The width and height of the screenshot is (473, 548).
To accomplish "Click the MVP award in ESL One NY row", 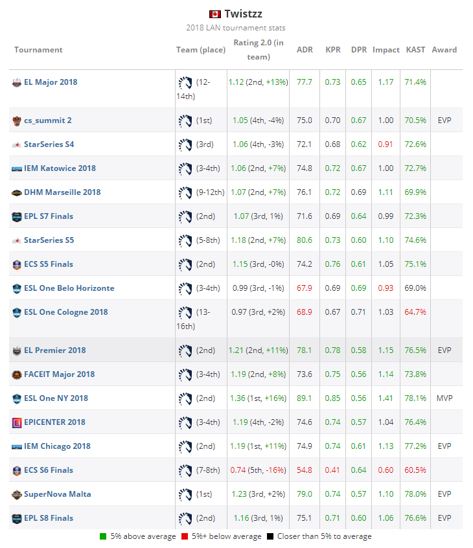I will (x=444, y=398).
